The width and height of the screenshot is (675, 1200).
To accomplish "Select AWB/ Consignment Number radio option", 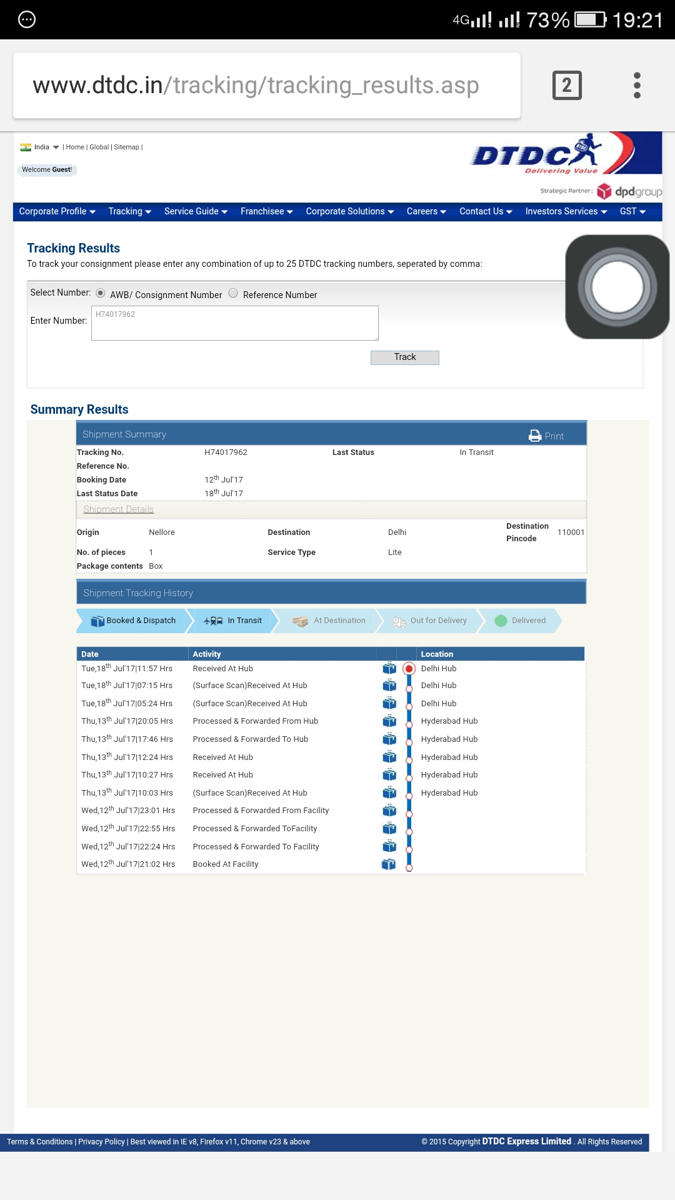I will (101, 293).
